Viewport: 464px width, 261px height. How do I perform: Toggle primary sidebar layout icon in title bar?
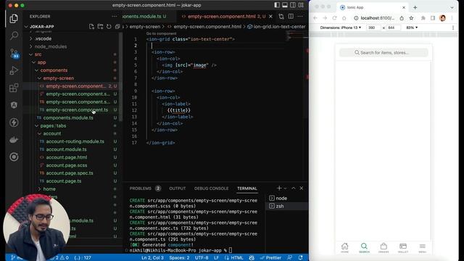(x=277, y=5)
